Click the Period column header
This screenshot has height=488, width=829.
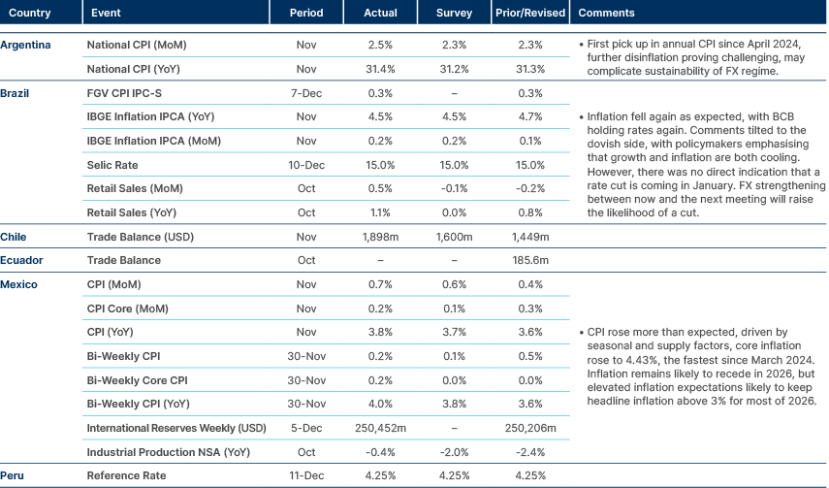[x=306, y=13]
